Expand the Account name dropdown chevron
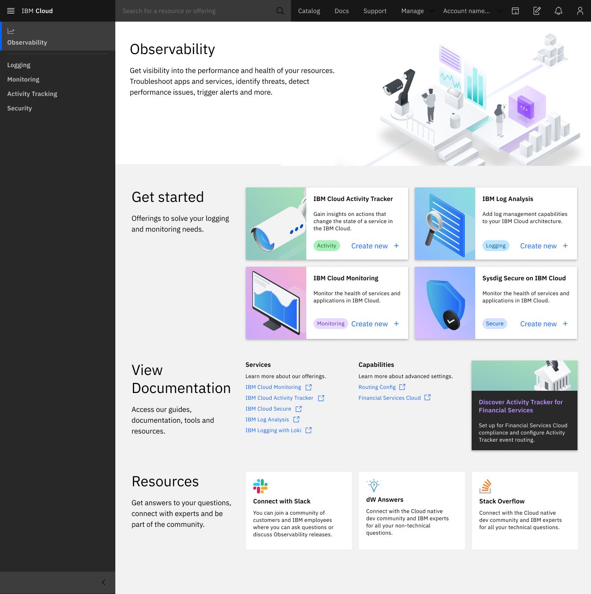 (x=500, y=11)
